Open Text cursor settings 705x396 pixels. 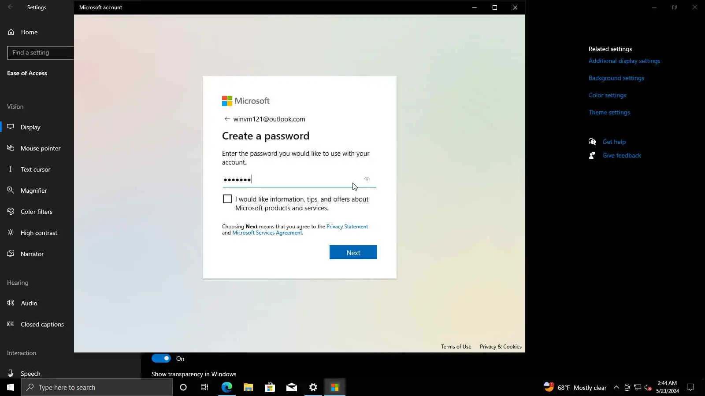point(35,169)
